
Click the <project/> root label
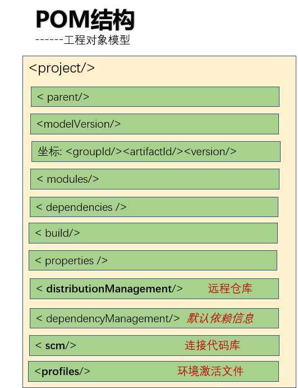click(x=62, y=68)
